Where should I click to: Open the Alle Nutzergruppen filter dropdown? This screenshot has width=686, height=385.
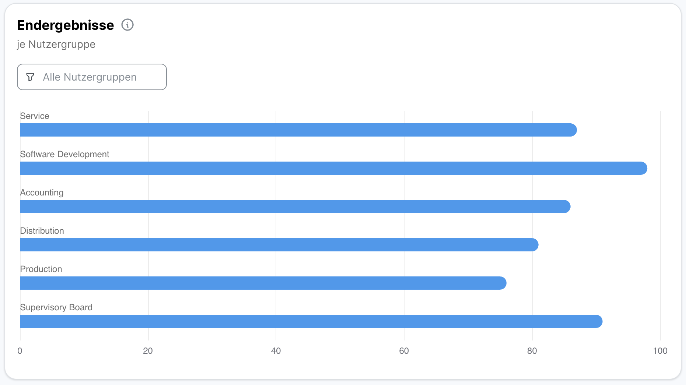point(92,77)
